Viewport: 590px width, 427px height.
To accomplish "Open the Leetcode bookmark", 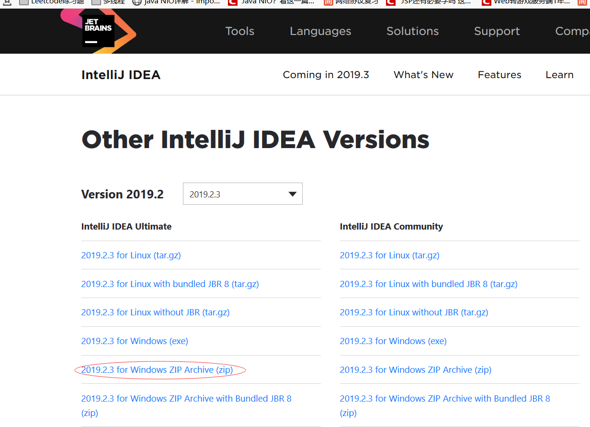I will click(51, 2).
